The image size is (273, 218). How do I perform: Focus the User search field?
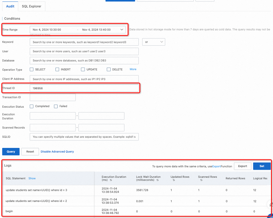point(84,51)
